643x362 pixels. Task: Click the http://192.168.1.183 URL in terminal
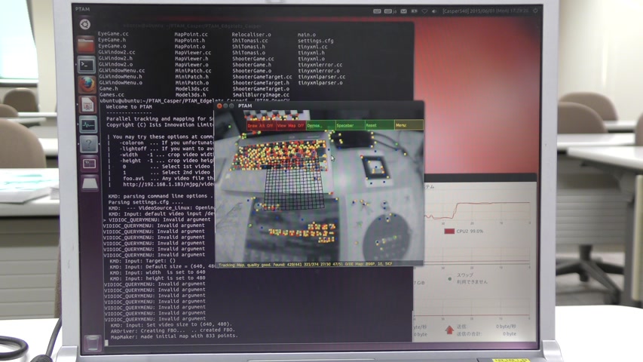click(x=168, y=184)
